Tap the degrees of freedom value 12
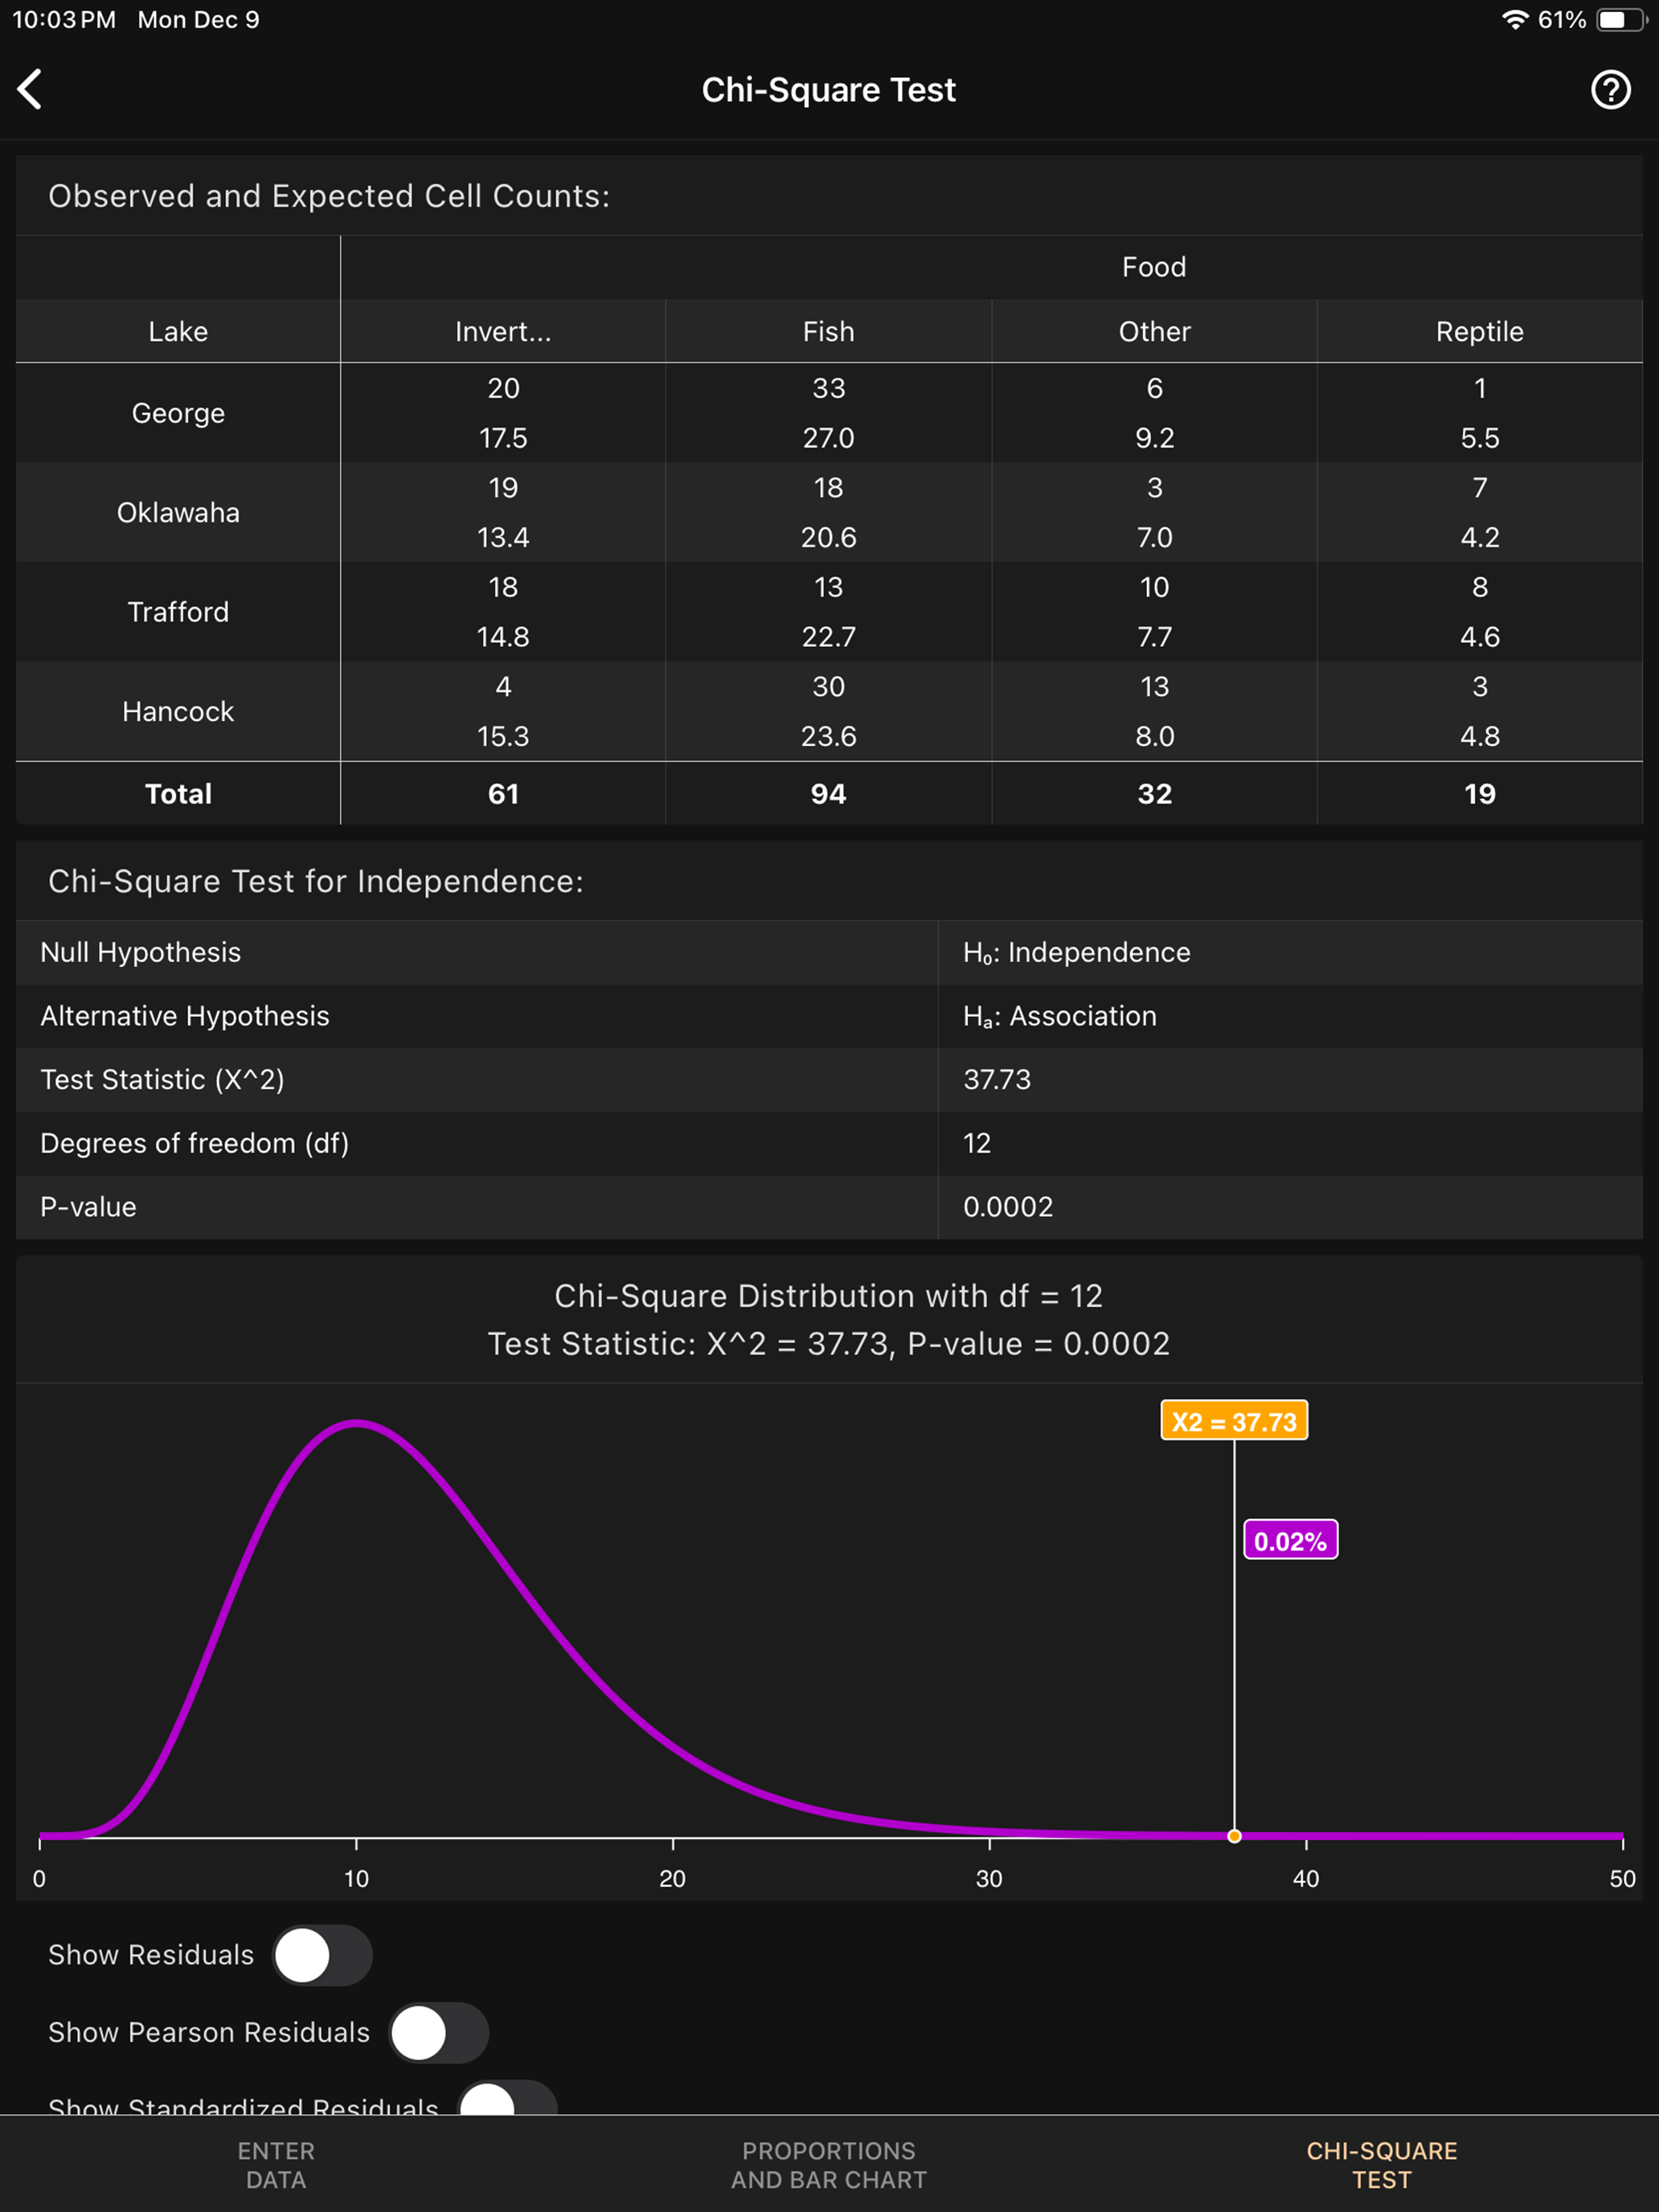Image resolution: width=1659 pixels, height=2212 pixels. pyautogui.click(x=977, y=1143)
